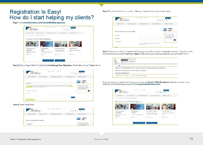Click the Search button in Step 4 screenshot
This screenshot has height=145, width=203.
click(168, 18)
